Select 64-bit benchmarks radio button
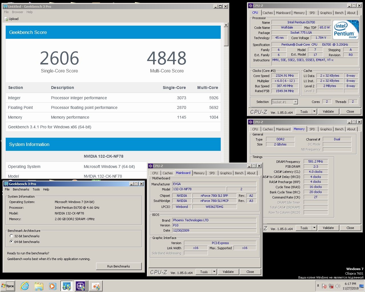This screenshot has height=292, width=365. coord(11,242)
